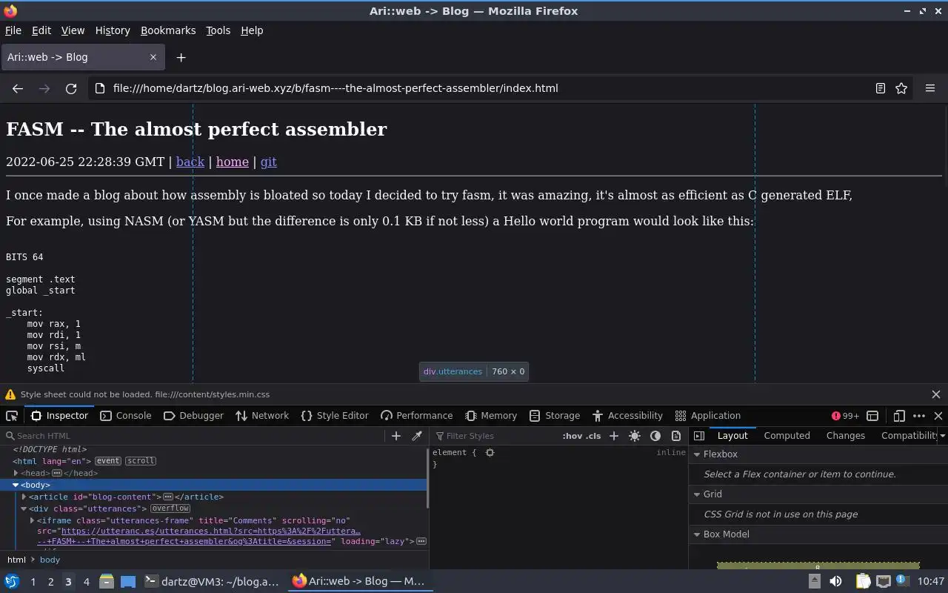Collapse the Flexbox section
Screen dimensions: 948x593
click(x=697, y=454)
